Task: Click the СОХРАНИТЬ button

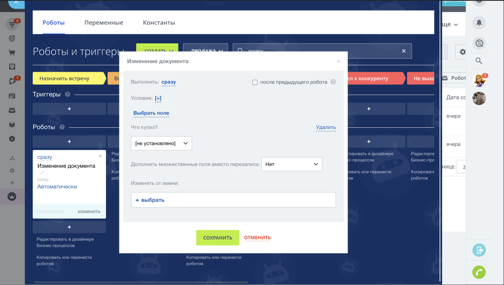Action: [x=218, y=238]
